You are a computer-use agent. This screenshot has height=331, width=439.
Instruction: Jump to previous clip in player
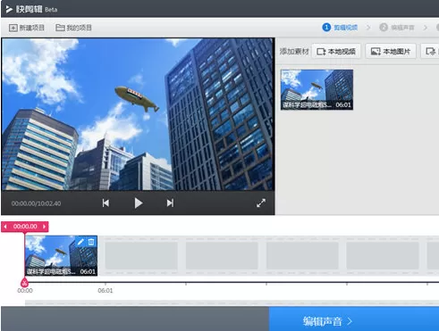pos(106,203)
